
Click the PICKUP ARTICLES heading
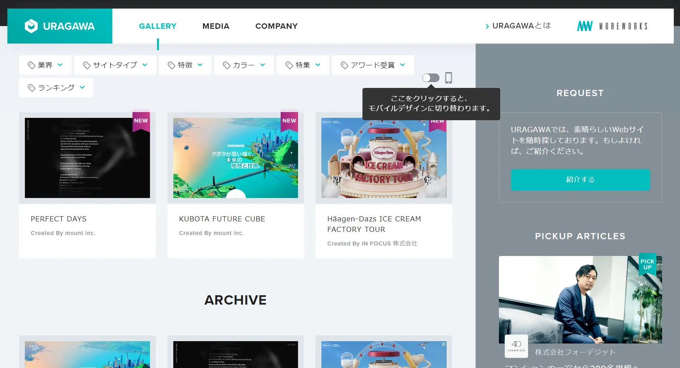tap(580, 237)
